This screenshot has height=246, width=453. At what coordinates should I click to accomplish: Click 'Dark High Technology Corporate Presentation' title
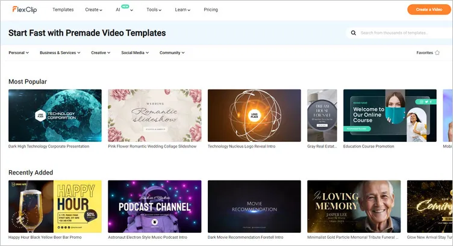coord(49,147)
